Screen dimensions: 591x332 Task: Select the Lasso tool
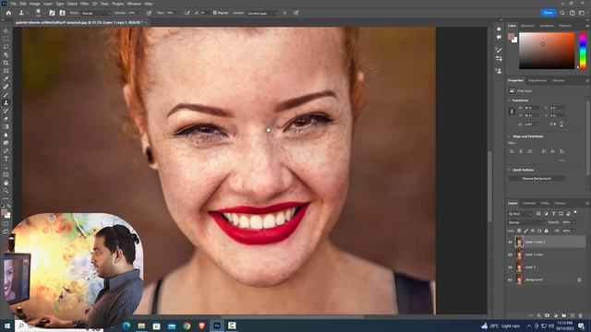coord(6,47)
